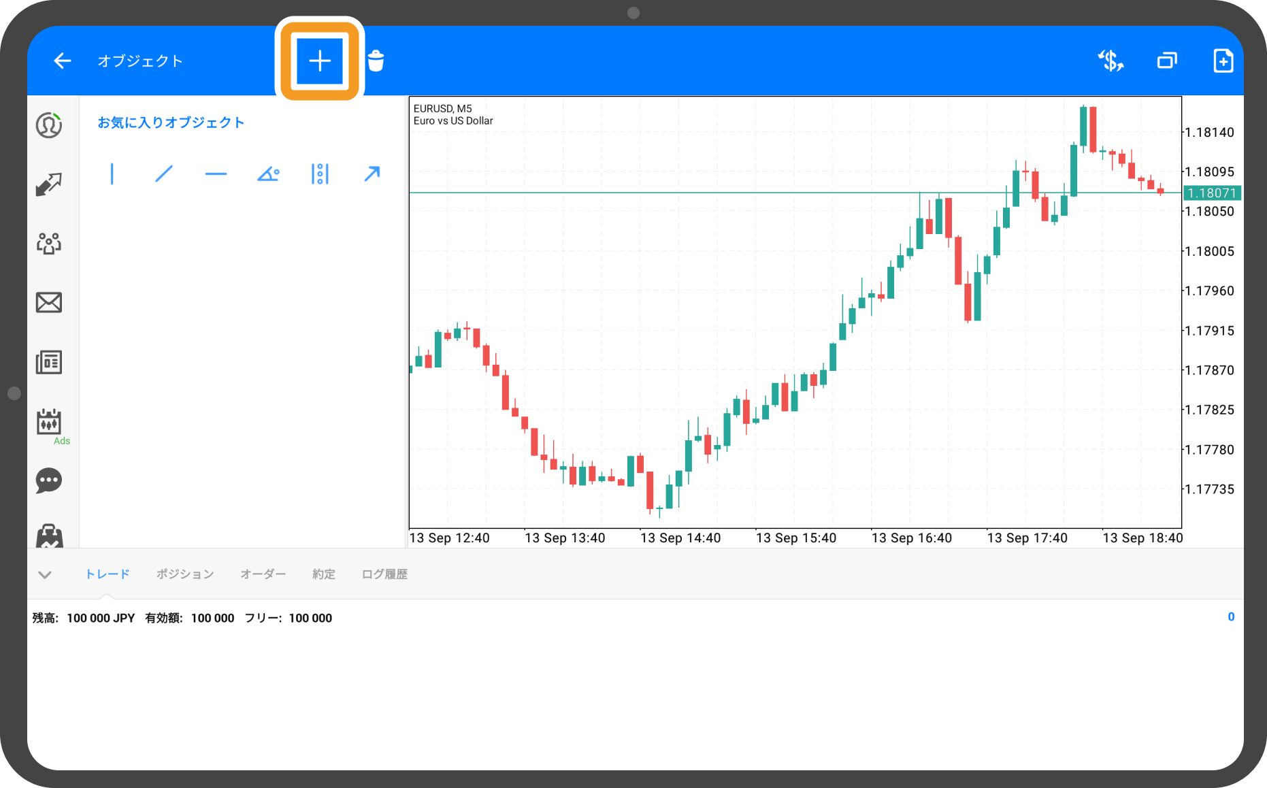Select the horizontal line object tool
This screenshot has height=788, width=1267.
point(216,174)
